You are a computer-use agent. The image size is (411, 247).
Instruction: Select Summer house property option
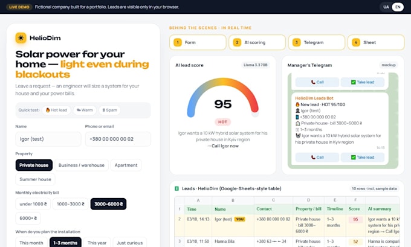click(x=36, y=179)
